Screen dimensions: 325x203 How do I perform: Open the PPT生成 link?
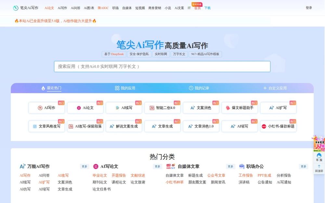tap(264, 175)
